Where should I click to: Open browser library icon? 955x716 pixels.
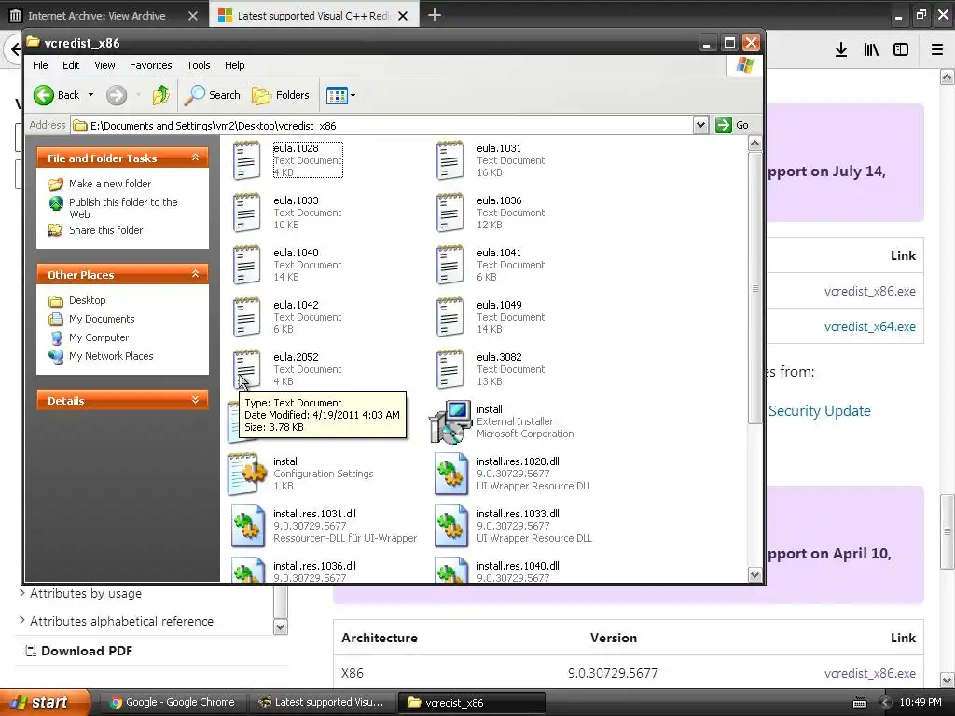click(x=871, y=50)
